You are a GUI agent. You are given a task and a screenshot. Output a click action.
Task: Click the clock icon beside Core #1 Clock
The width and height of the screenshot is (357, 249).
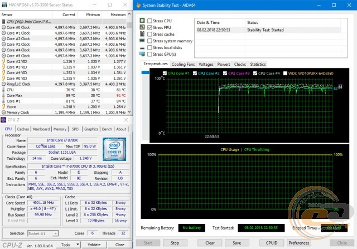(4, 33)
